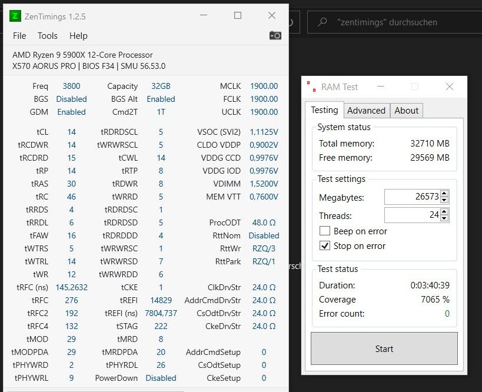Decrease Threads with the down arrow

(444, 218)
